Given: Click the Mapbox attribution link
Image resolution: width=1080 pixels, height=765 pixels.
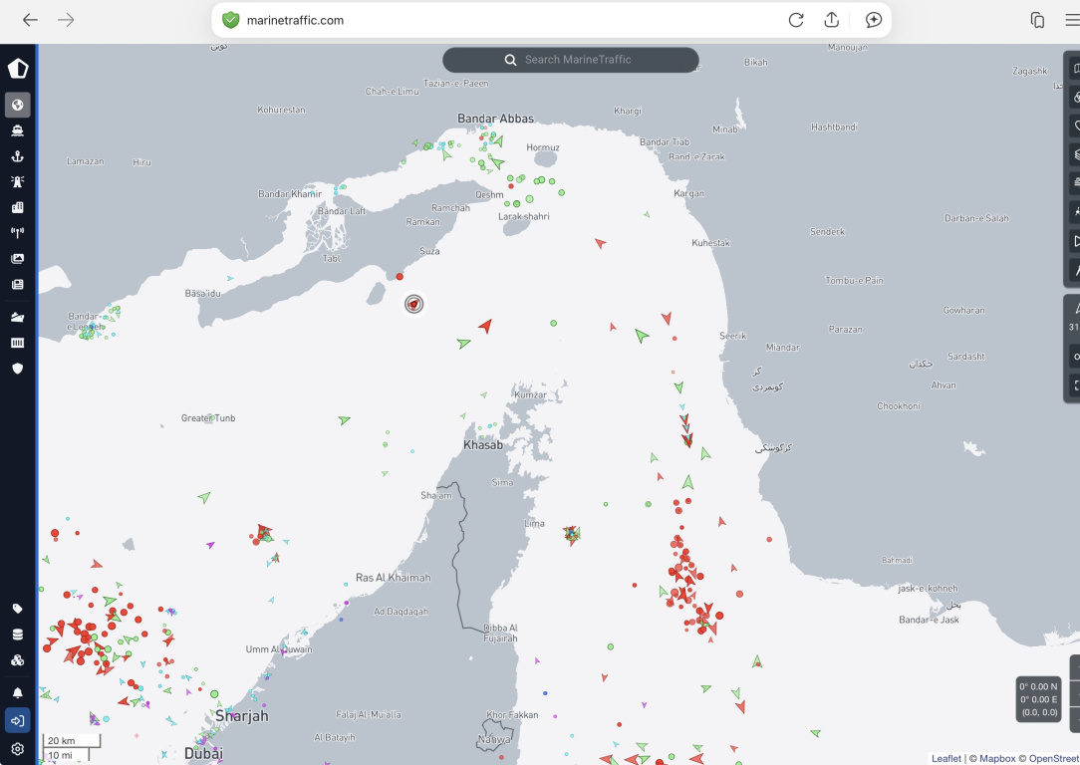Looking at the screenshot, I should coord(997,758).
